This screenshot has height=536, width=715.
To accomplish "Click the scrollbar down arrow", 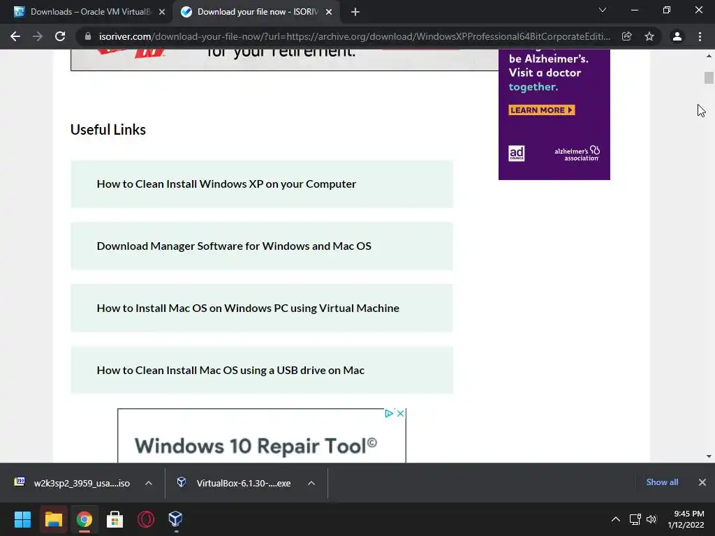I will coord(709,456).
